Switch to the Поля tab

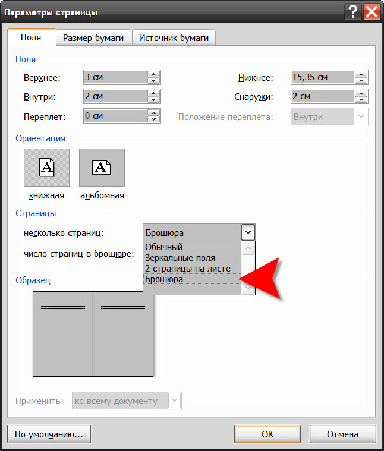31,37
